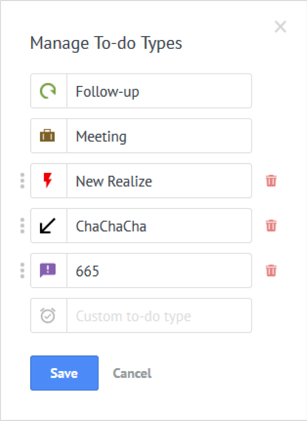Edit the ChaChaCha text field
Viewport: 307px width, 421px height.
(x=159, y=225)
